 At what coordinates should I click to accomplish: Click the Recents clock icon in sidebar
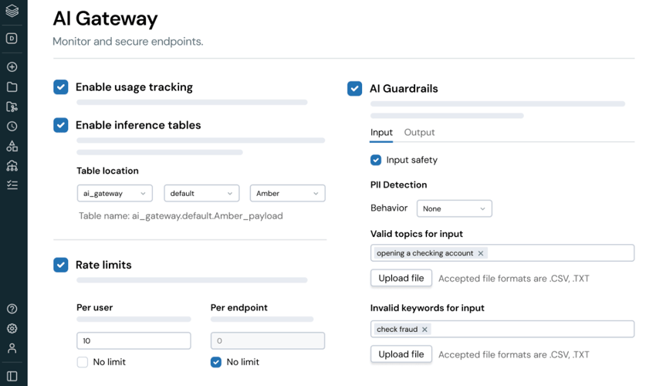pos(12,127)
